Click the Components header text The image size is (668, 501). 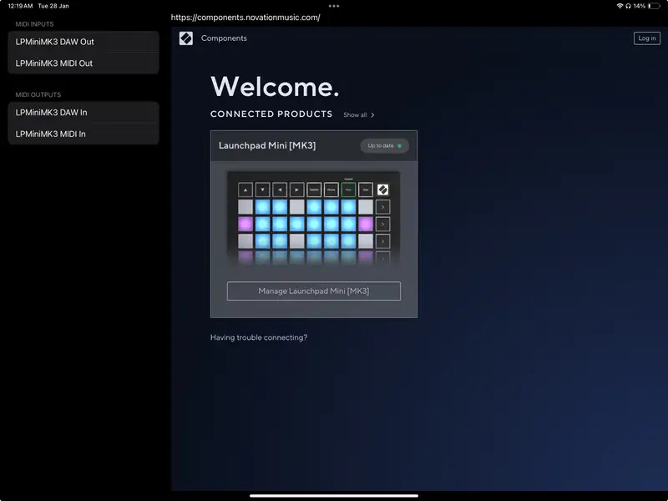tap(224, 38)
